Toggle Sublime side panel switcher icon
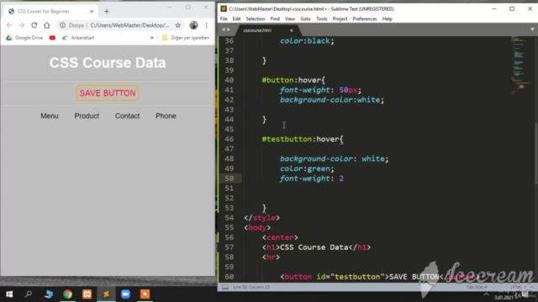The image size is (538, 302). (x=225, y=287)
